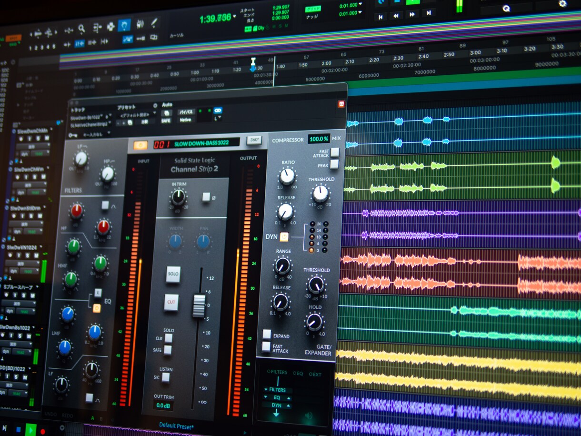Click the Auto SAFE button in plugin header
Screen dimensions: 581x436
166,121
